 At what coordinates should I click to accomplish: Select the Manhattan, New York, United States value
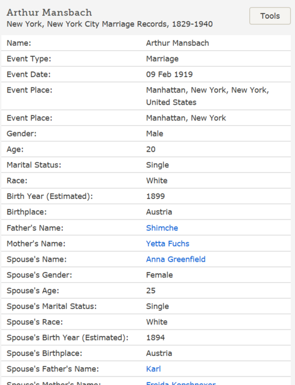(208, 96)
